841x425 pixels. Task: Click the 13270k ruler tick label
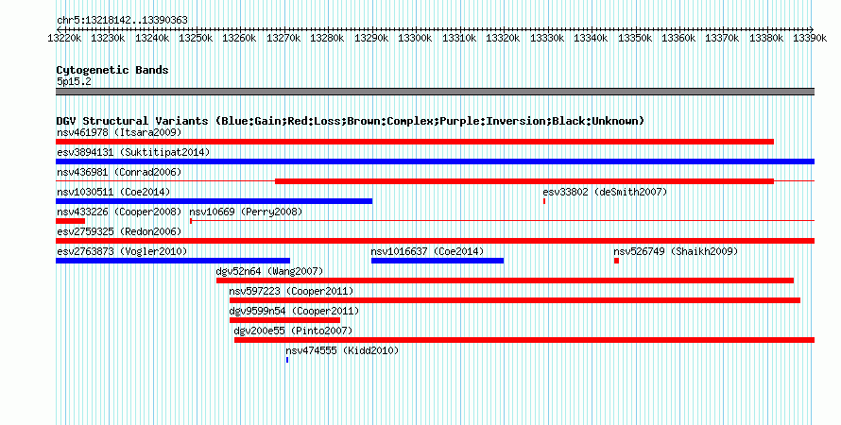[x=283, y=38]
